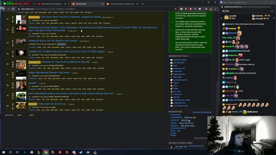The image size is (276, 155).
Task: Open Steam from the taskbar
Action: 81,152
